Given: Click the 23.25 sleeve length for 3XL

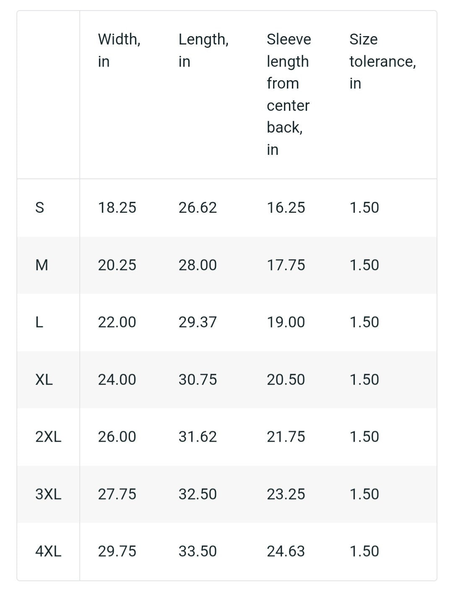Looking at the screenshot, I should click(x=286, y=494).
